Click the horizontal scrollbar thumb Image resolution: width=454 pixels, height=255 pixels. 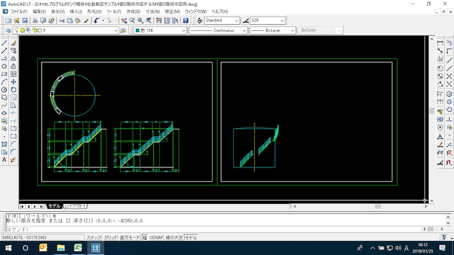click(x=378, y=206)
